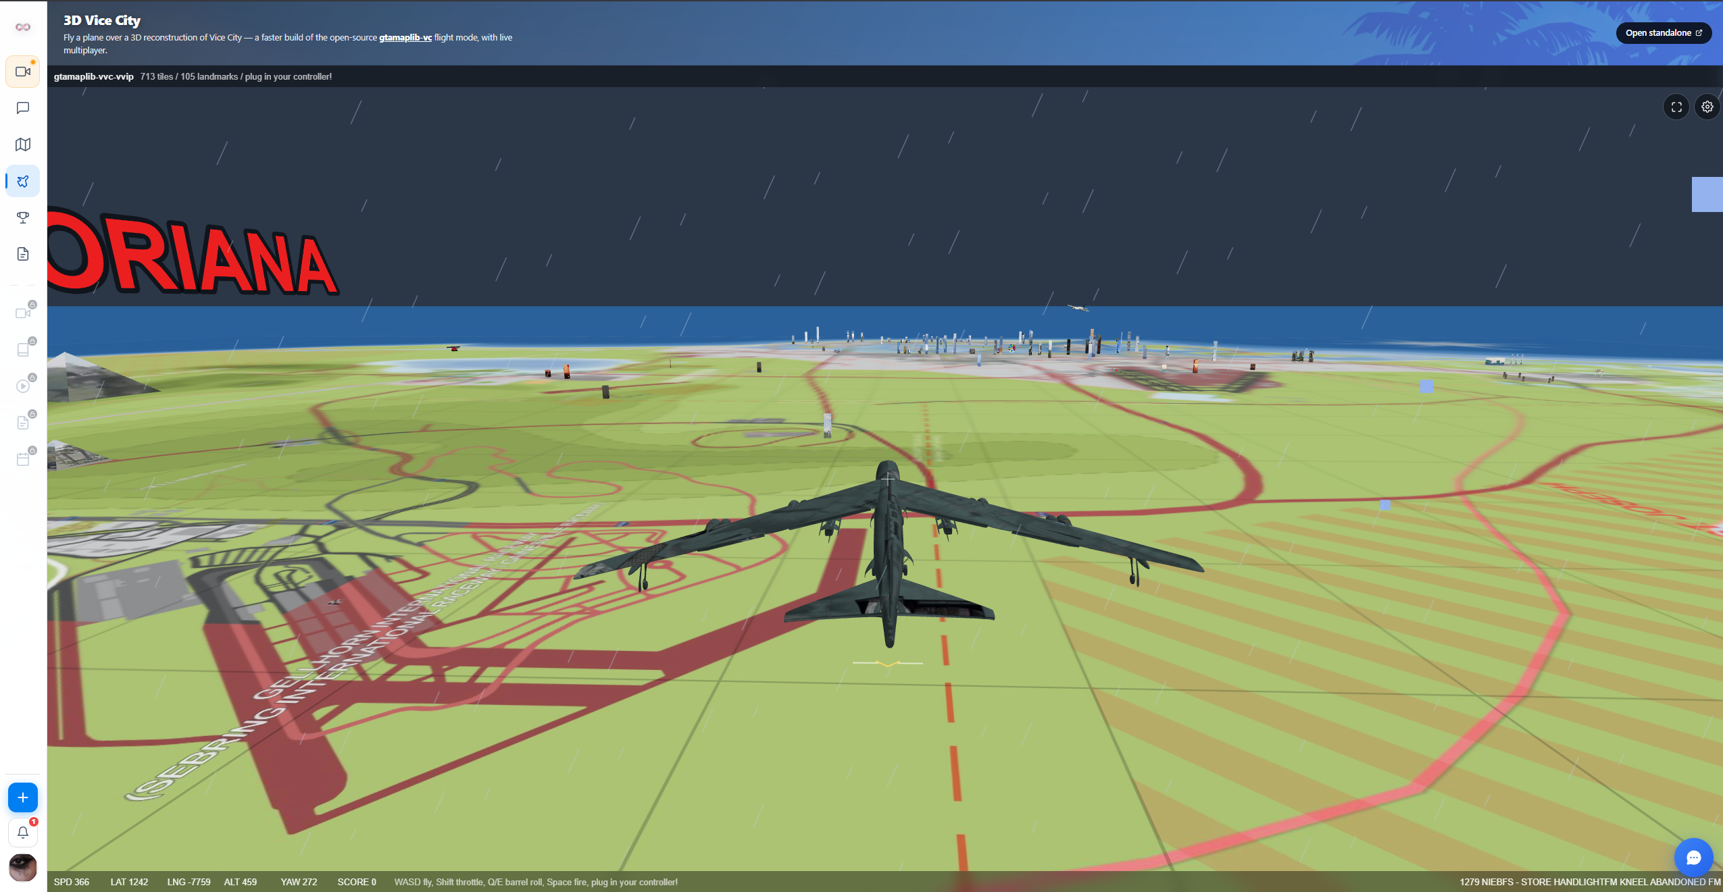1723x892 pixels.
Task: Open the chat speech bubble section
Action: coord(23,108)
